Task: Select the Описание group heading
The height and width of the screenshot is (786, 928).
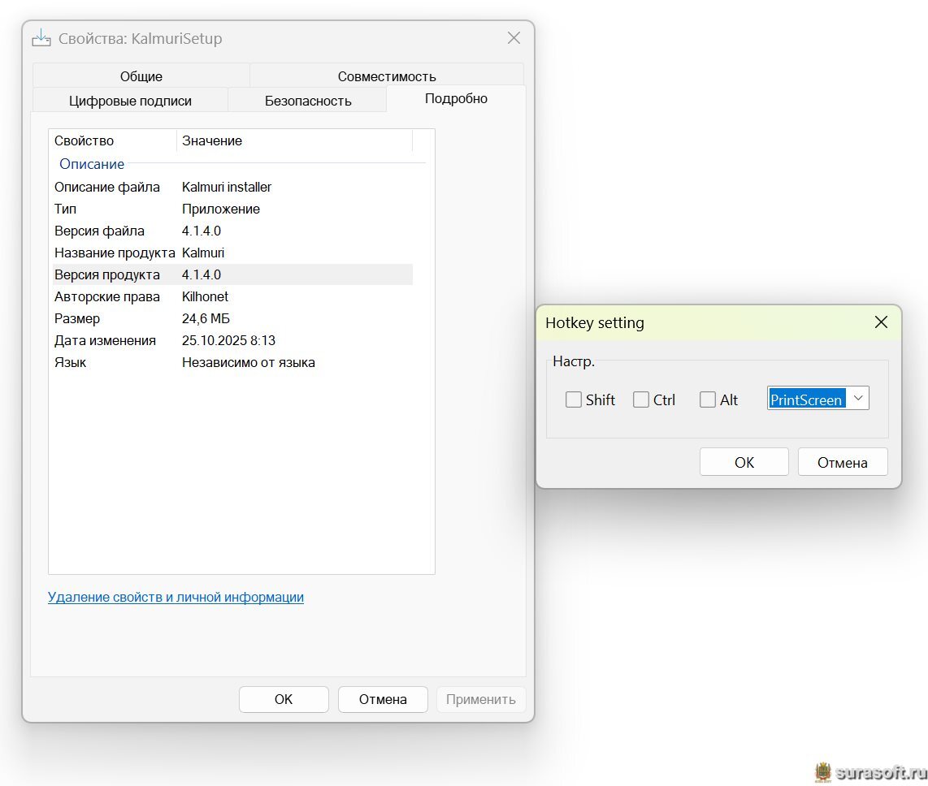Action: (92, 164)
